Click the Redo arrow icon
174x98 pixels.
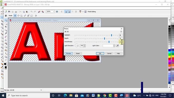click(x=35, y=12)
